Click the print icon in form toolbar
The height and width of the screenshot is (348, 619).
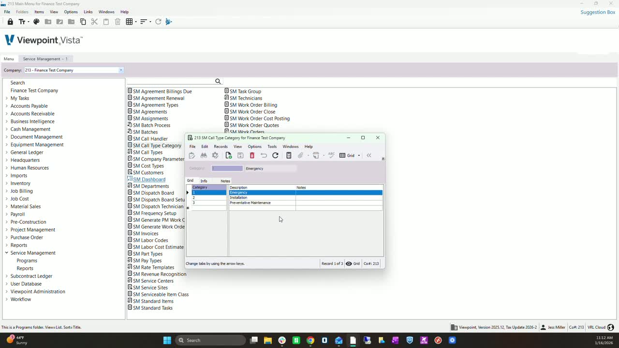coord(316,155)
